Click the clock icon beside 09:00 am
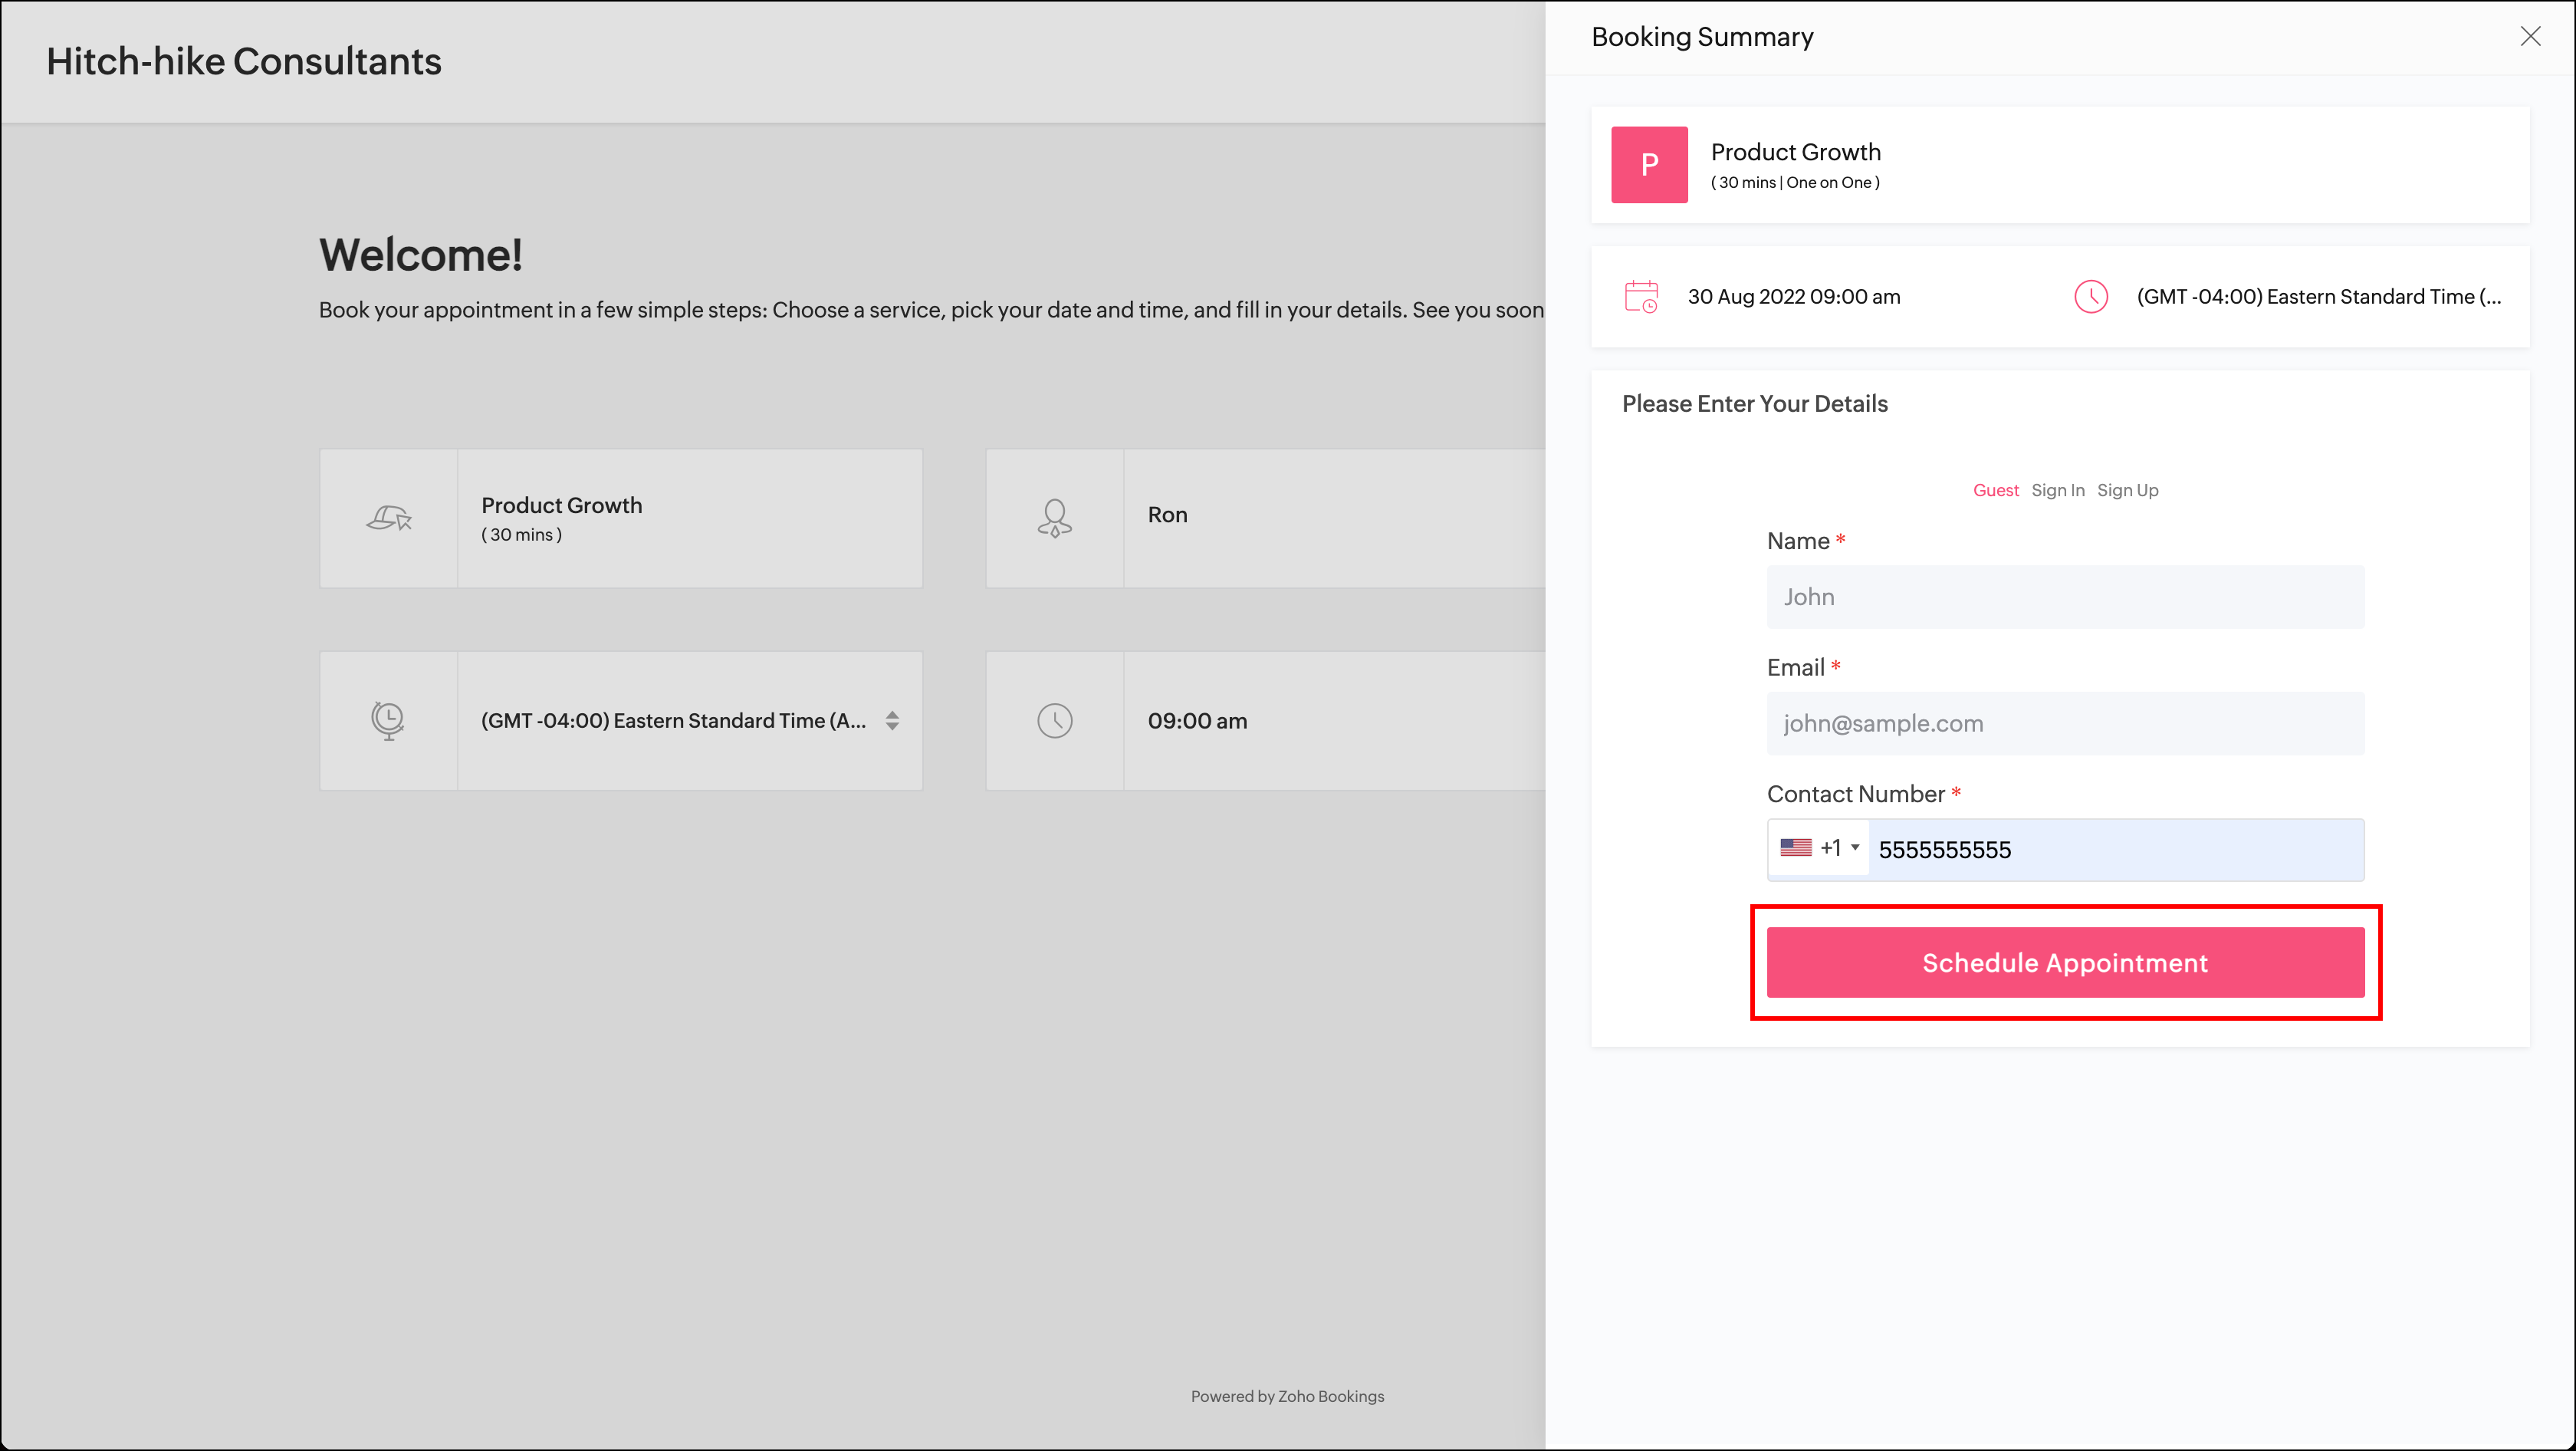Image resolution: width=2576 pixels, height=1451 pixels. [x=1054, y=720]
